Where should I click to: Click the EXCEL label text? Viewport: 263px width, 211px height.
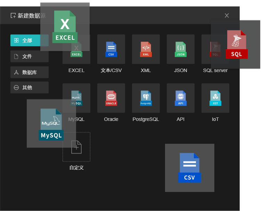coord(76,70)
